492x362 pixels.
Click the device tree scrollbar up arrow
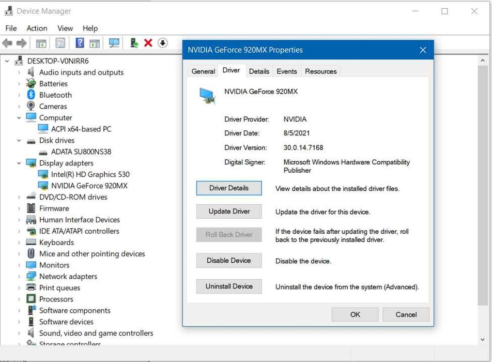point(483,61)
